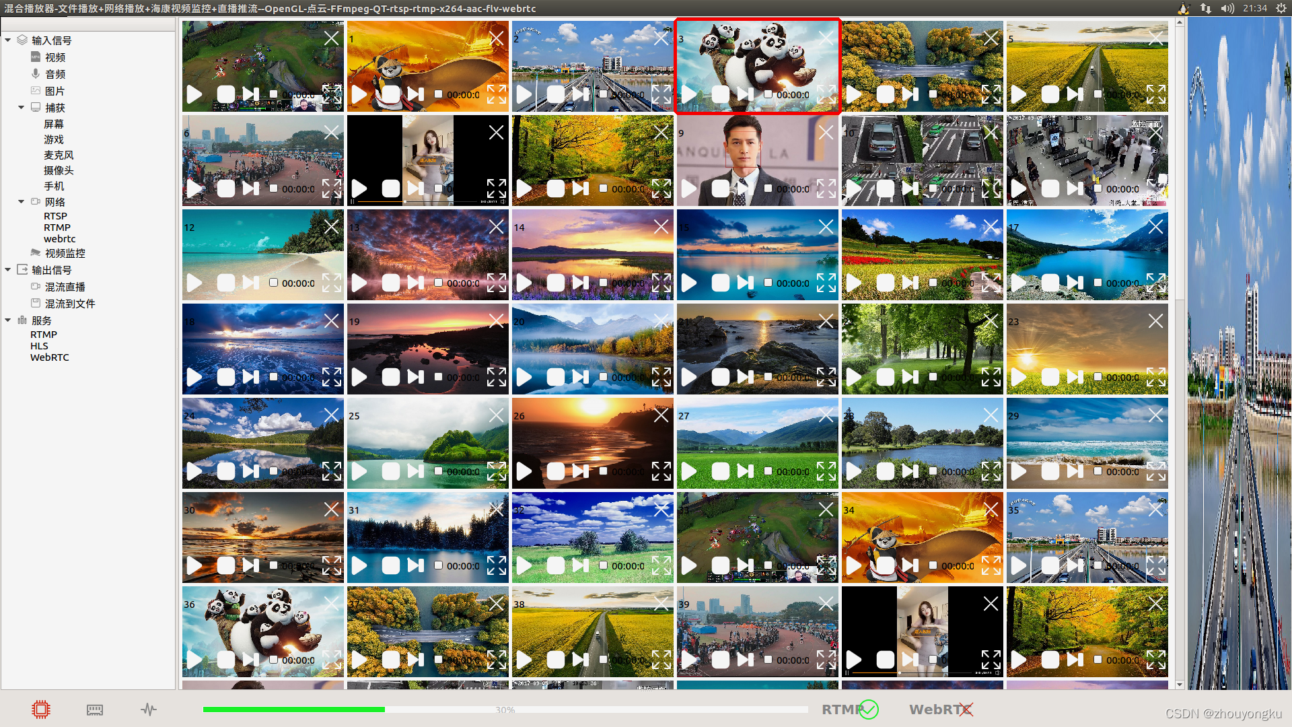This screenshot has width=1292, height=727.
Task: Click the grid scrollbar up arrow
Action: tap(1180, 23)
